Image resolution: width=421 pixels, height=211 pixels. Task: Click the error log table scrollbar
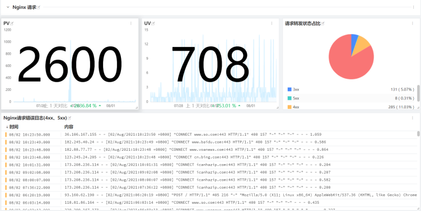pos(418,134)
